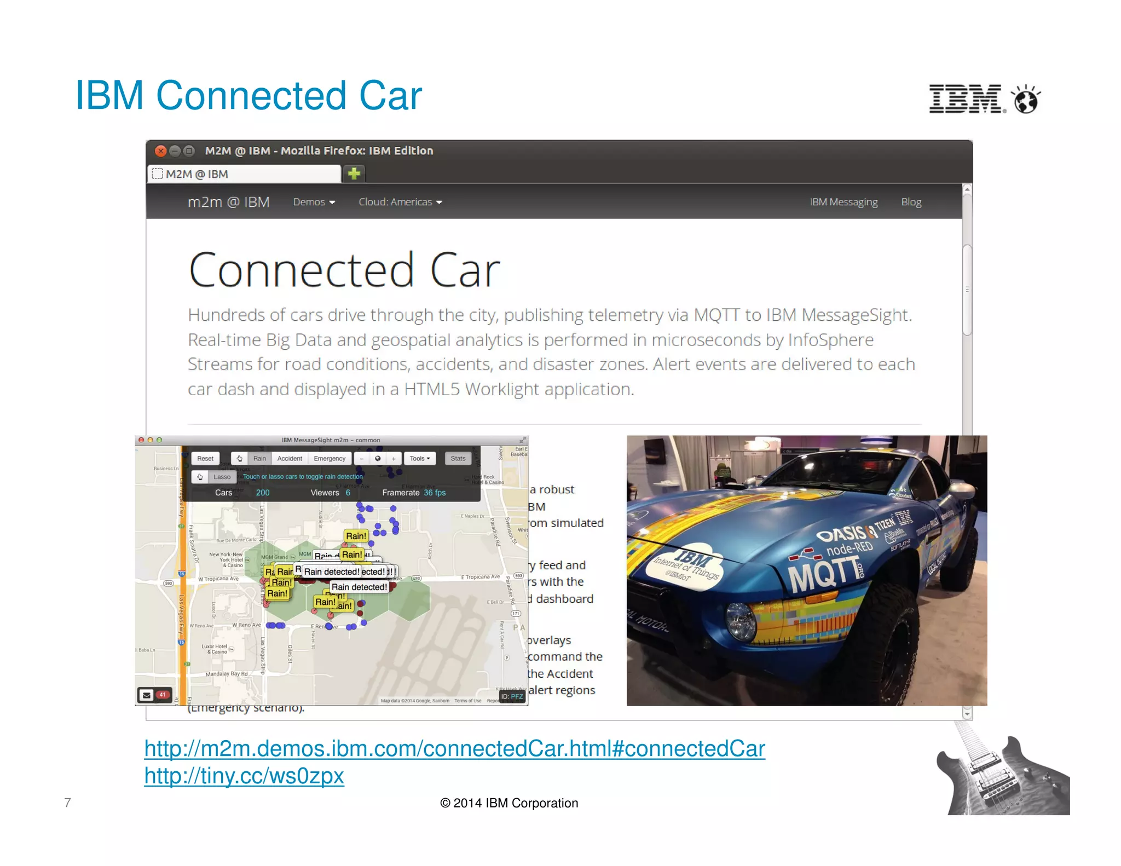Click the globe recenter map icon

click(378, 458)
